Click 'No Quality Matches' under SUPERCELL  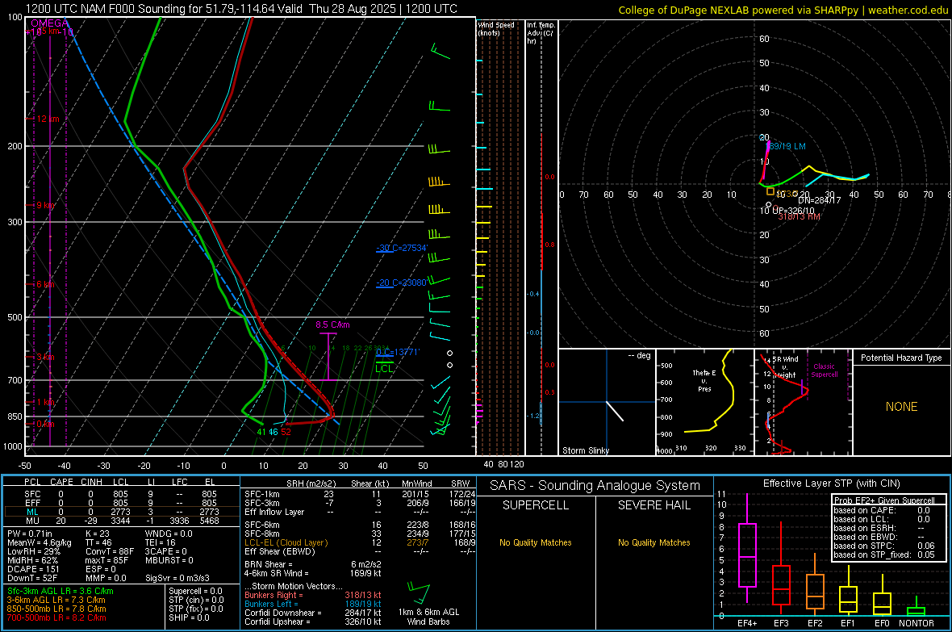coord(536,542)
